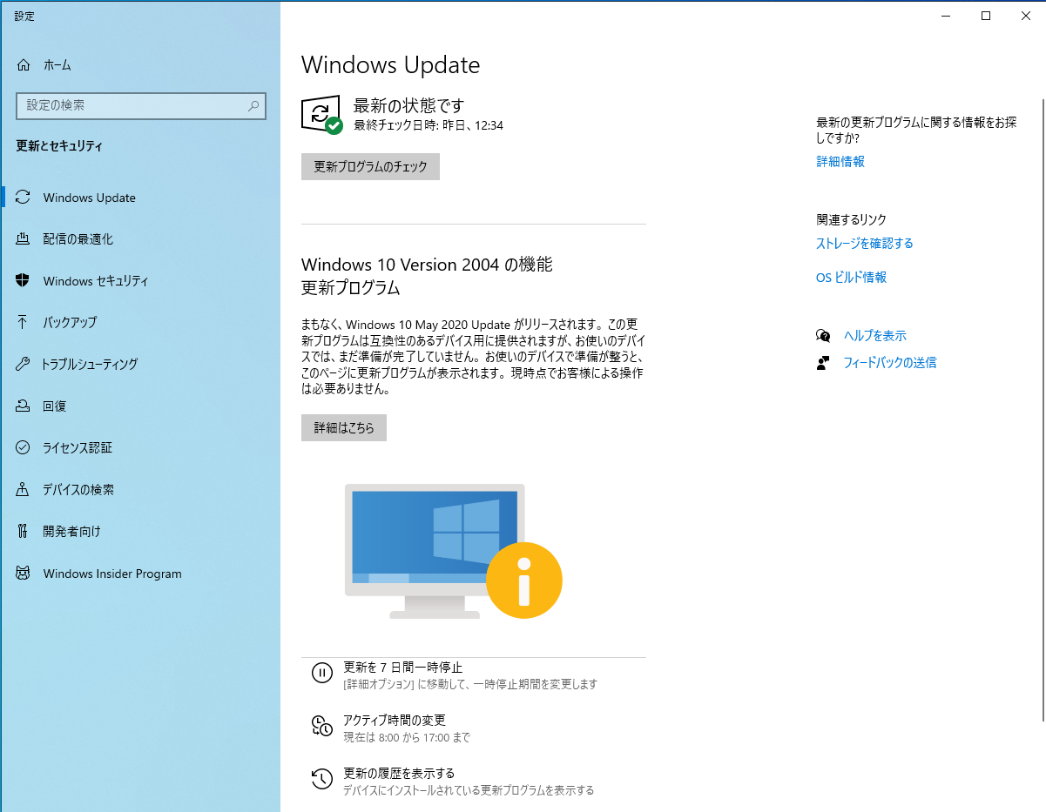Return home via the ホーム icon
This screenshot has height=812, width=1046.
pos(24,64)
